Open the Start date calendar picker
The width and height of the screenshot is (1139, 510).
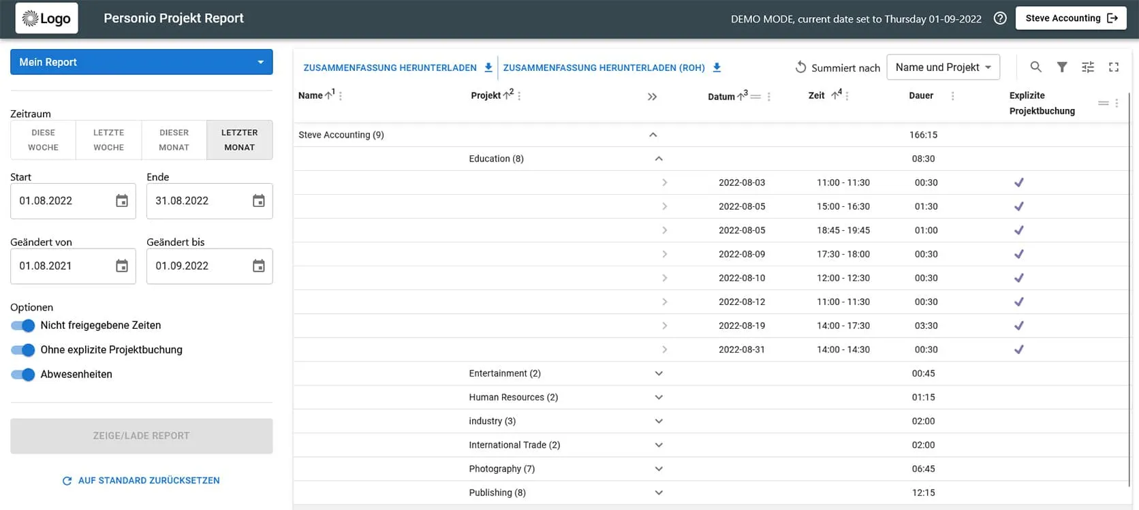pyautogui.click(x=122, y=201)
